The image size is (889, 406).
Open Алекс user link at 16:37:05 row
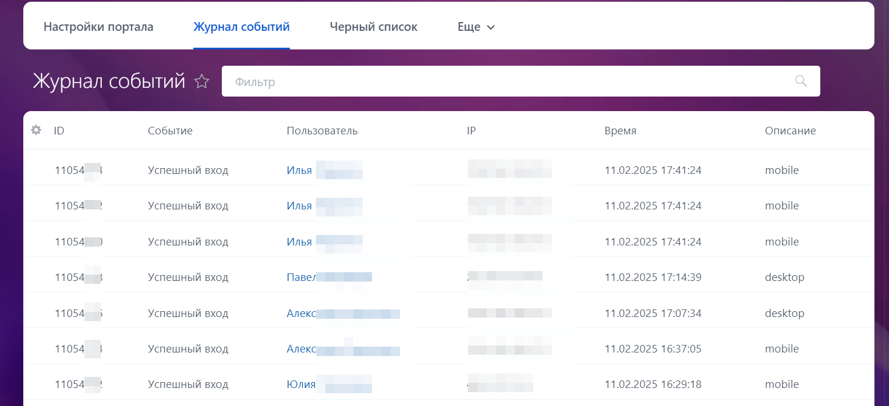[x=301, y=349]
